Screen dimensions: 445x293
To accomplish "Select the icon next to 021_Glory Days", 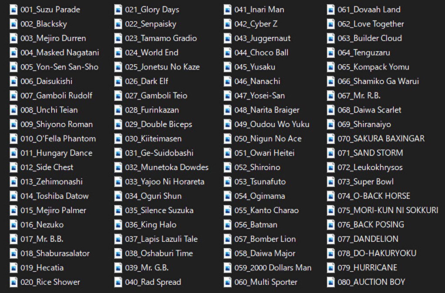I will coord(118,10).
